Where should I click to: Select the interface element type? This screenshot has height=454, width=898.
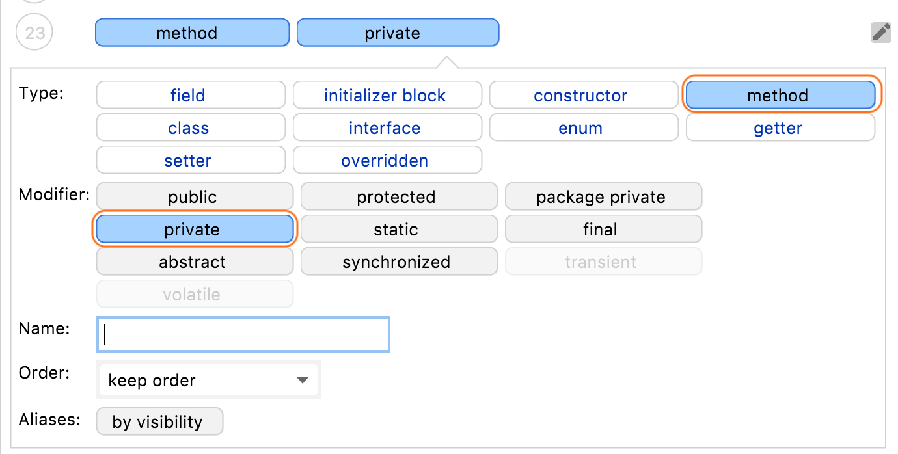pyautogui.click(x=387, y=127)
